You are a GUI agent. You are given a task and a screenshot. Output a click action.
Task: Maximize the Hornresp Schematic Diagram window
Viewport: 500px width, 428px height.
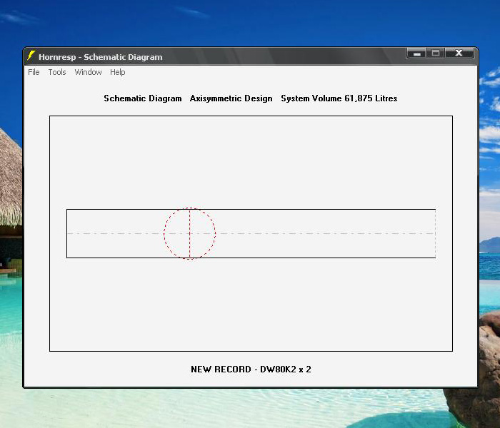point(436,53)
